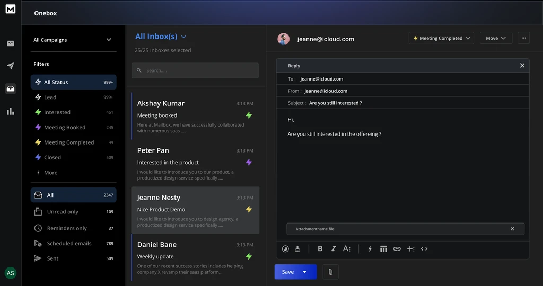The width and height of the screenshot is (543, 286).
Task: Click the Search input field
Action: [x=195, y=70]
